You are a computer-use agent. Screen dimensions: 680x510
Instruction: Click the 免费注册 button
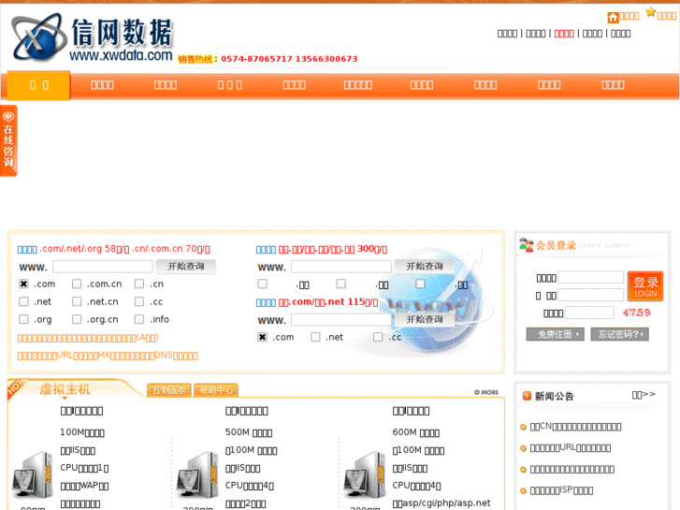pos(555,334)
